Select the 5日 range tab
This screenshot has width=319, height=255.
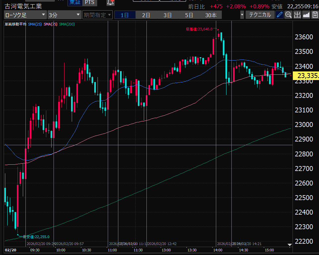[189, 15]
